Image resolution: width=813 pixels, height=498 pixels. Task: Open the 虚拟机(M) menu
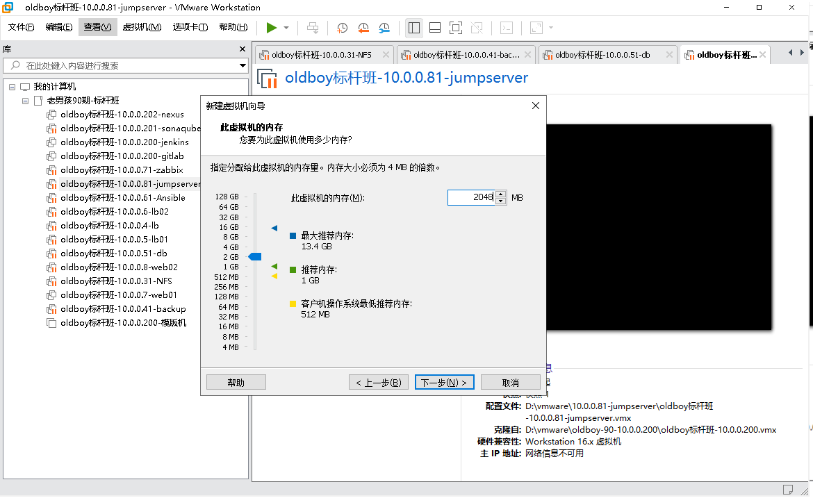(142, 27)
